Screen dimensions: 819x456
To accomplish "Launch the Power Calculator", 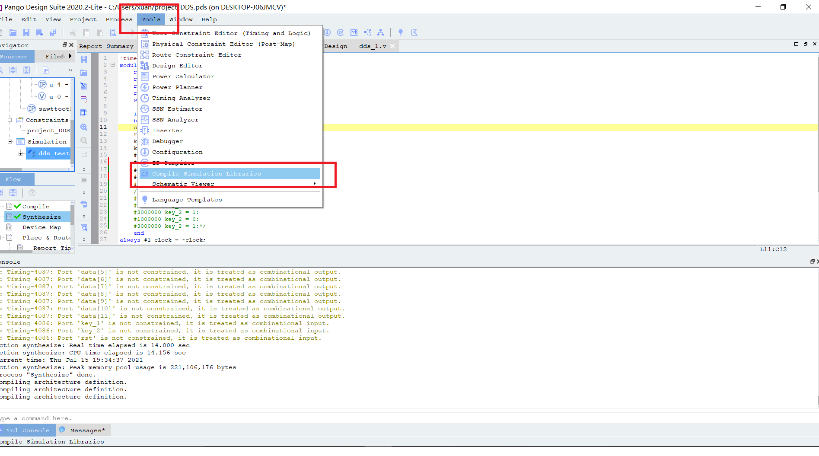I will (x=183, y=76).
